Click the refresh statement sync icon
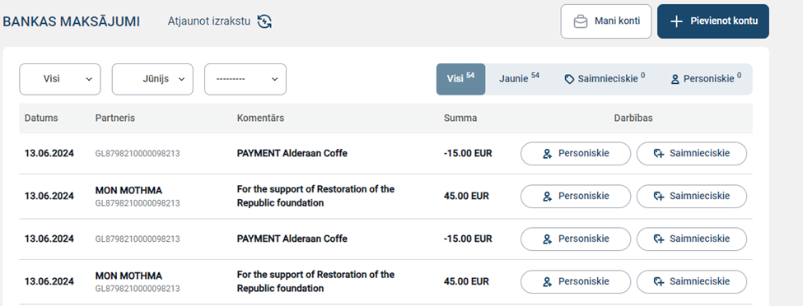803x306 pixels. tap(264, 21)
